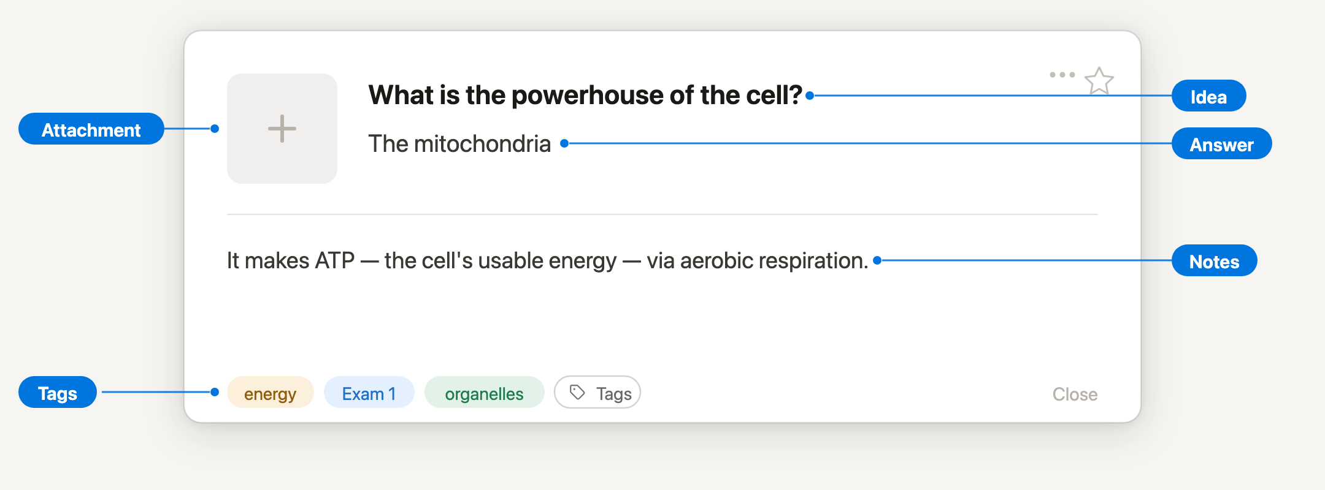
Task: Click the tag icon in Tags button
Action: (x=577, y=392)
